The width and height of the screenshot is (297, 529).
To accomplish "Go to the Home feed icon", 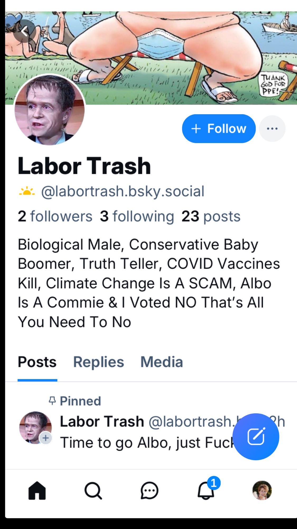I will click(x=37, y=491).
